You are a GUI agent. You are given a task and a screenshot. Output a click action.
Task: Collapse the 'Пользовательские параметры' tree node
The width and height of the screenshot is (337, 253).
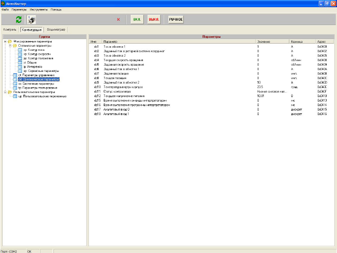(x=4, y=92)
